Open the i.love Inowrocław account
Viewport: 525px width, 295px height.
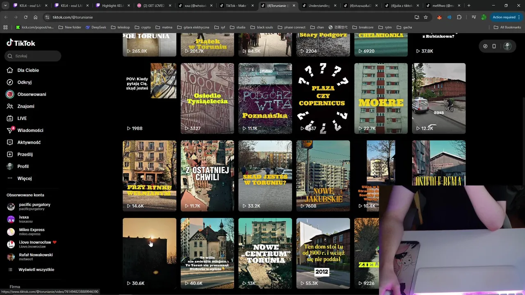click(32, 244)
